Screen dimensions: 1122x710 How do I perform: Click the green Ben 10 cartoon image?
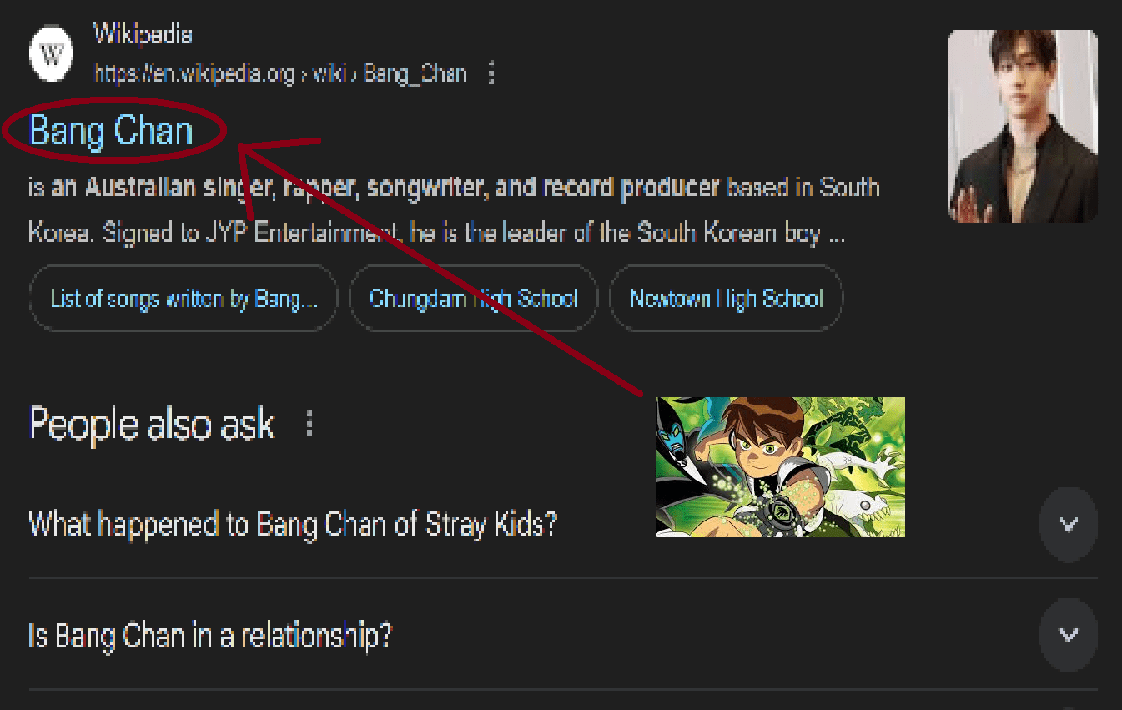click(x=780, y=467)
